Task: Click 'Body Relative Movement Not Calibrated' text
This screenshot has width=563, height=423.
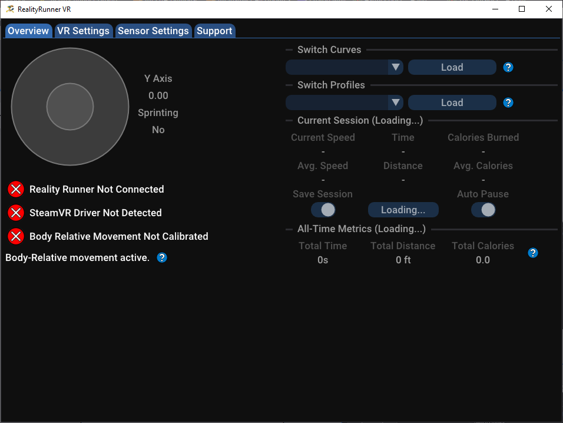Action: [x=119, y=236]
